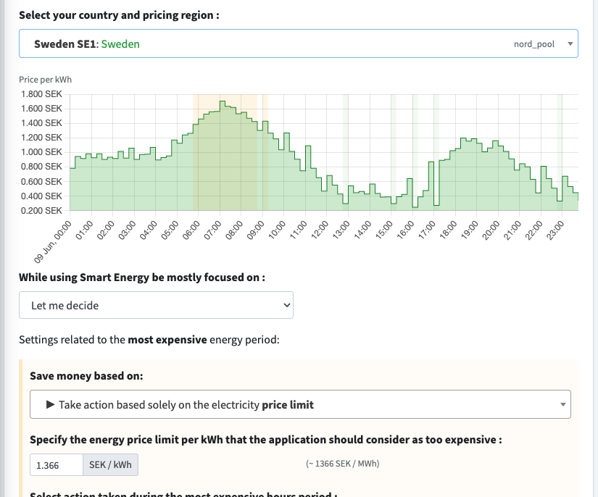Screen dimensions: 598x497
Task: Click the 12:00 hour label on chart axis
Action: point(319,230)
